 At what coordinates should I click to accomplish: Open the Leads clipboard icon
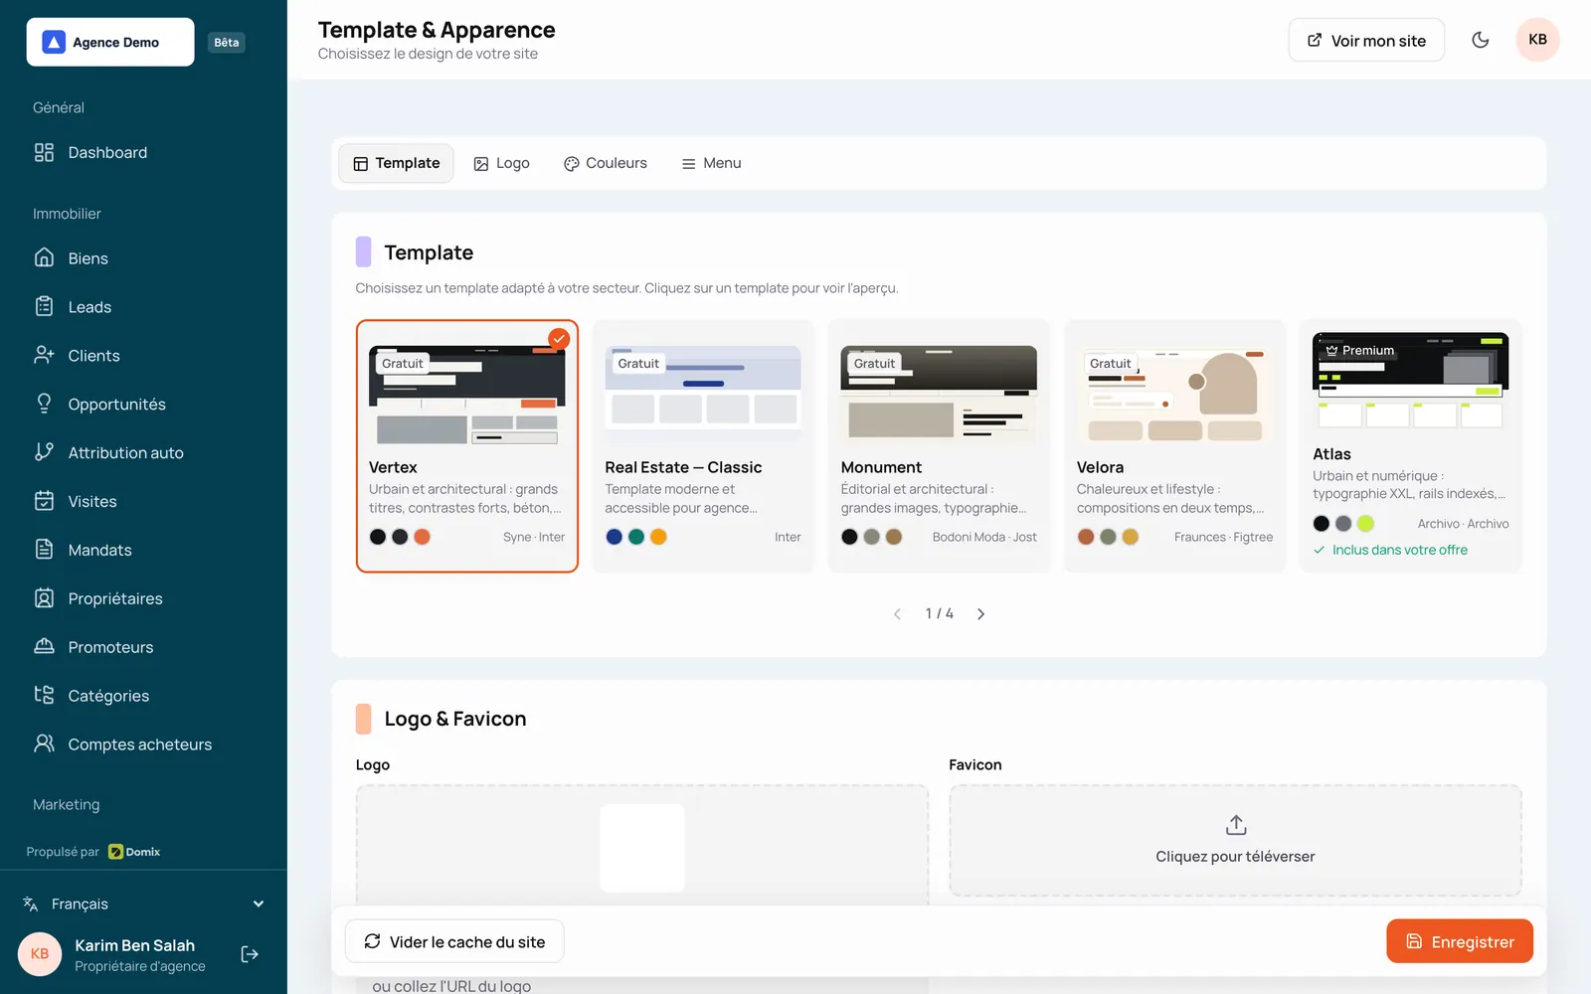[x=44, y=306]
